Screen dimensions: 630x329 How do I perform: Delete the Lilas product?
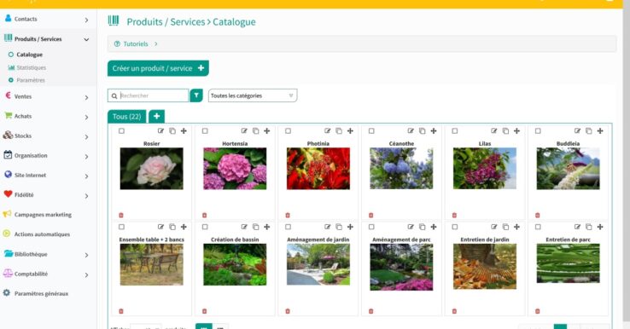454,215
